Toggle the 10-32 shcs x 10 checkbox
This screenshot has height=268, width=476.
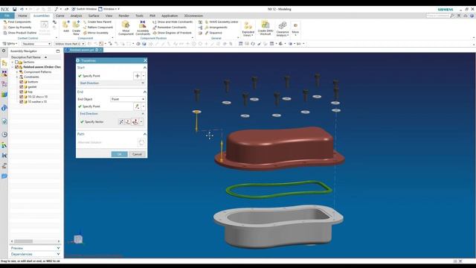click(x=22, y=97)
